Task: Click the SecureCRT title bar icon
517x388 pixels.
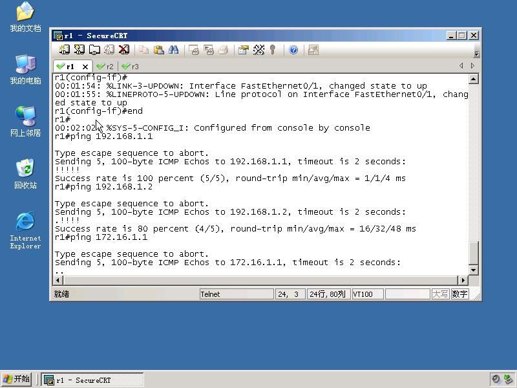Action: click(58, 36)
